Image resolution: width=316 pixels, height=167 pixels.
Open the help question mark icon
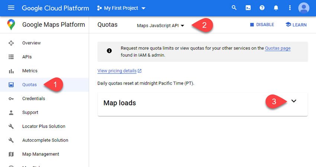[x=262, y=8]
